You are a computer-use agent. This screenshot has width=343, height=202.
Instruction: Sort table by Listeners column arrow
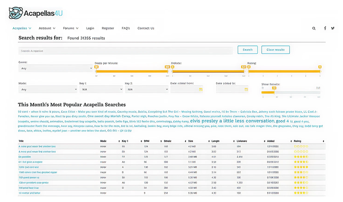point(264,141)
